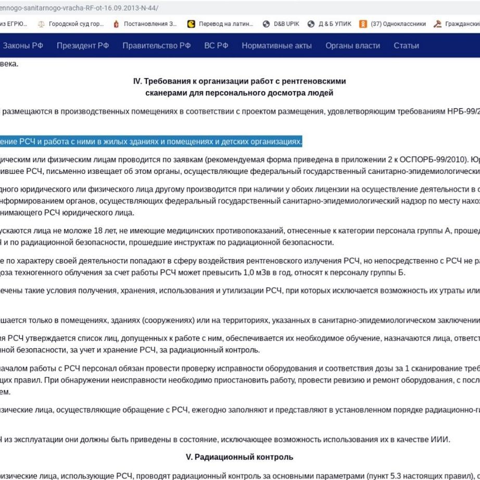This screenshot has width=480, height=480.
Task: Click the heading line 'сканерами для персонального досмотра людей'
Action: point(239,93)
